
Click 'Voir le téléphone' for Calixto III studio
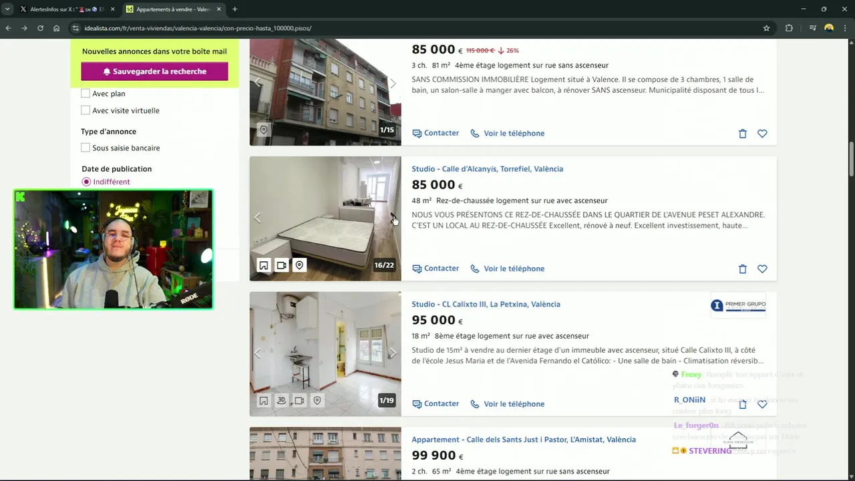coord(508,404)
